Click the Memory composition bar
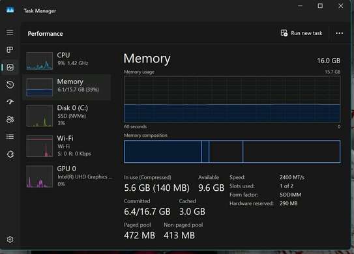354x254 pixels. [x=232, y=151]
